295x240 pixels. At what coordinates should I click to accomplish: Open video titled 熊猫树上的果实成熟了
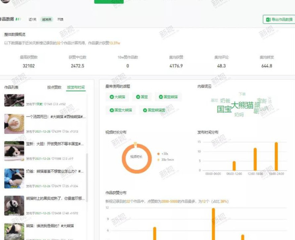55,198
